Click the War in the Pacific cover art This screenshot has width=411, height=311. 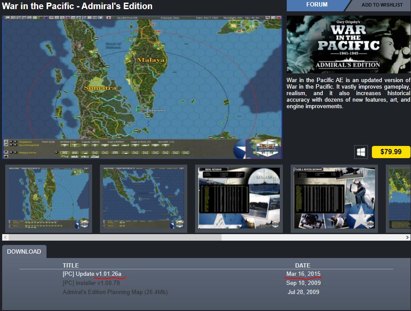pyautogui.click(x=348, y=45)
